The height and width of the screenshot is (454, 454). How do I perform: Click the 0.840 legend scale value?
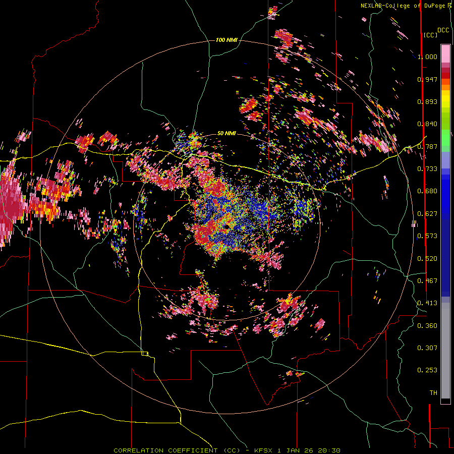(427, 124)
